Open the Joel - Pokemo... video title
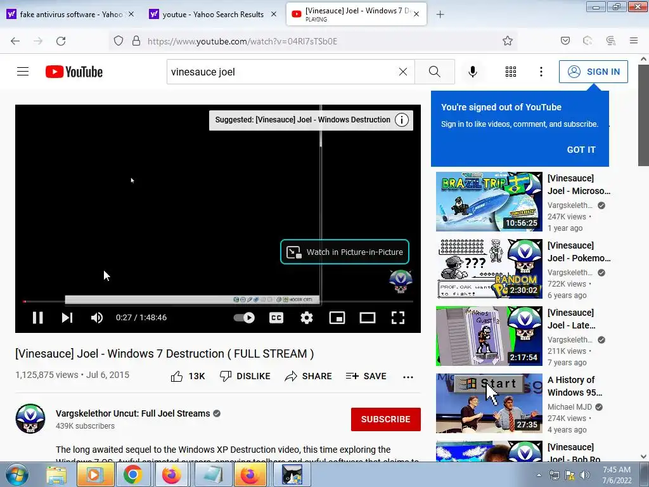 [x=579, y=252]
